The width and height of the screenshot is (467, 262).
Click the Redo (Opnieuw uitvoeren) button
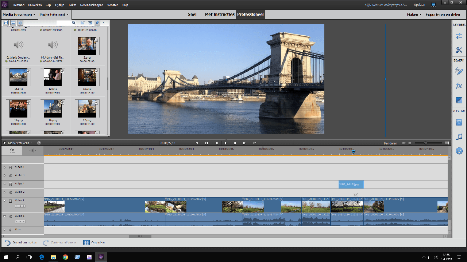(x=60, y=242)
